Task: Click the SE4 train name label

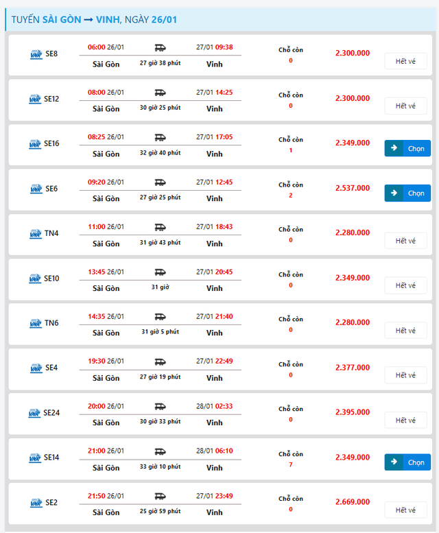Action: [x=51, y=368]
